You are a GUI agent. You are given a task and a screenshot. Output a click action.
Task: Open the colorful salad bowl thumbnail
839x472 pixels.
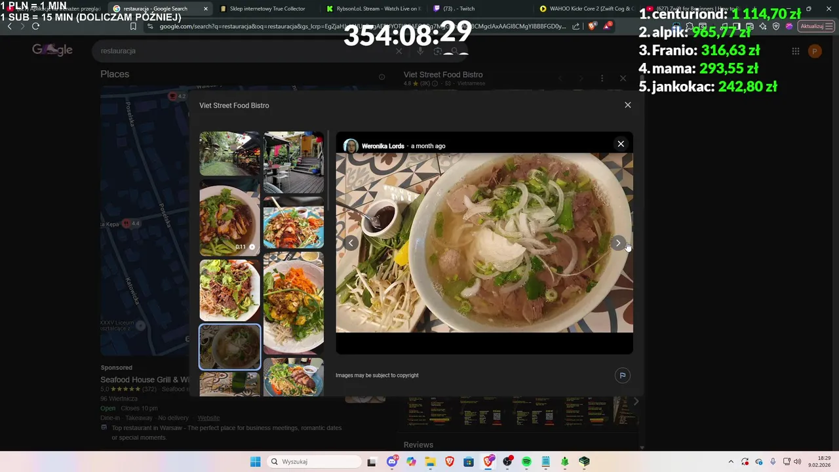coord(294,223)
